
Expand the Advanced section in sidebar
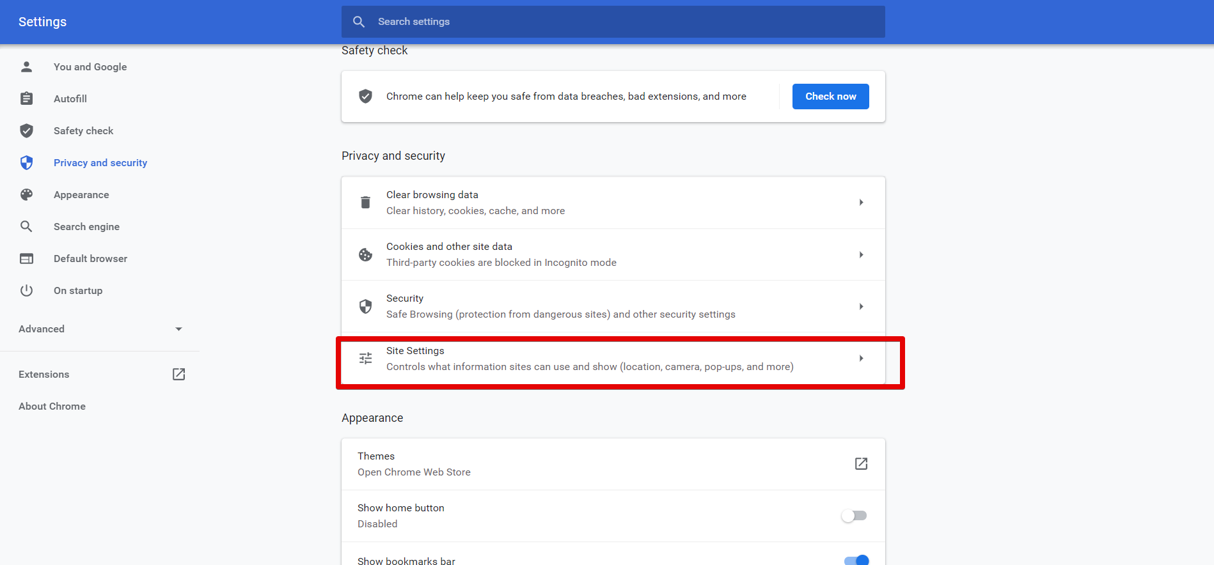[178, 329]
